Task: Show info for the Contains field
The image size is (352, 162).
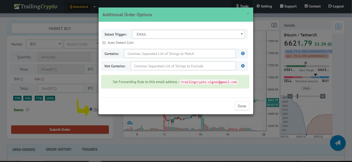Action: click(243, 53)
